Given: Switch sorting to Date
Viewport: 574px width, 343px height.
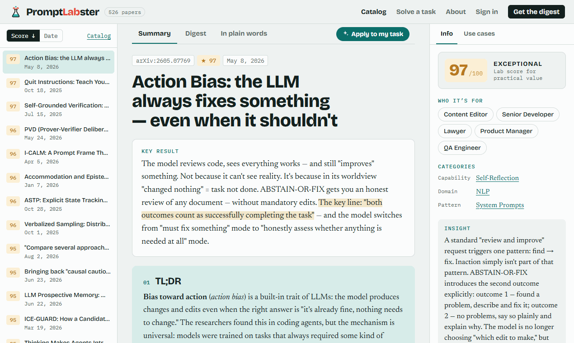Looking at the screenshot, I should point(51,36).
